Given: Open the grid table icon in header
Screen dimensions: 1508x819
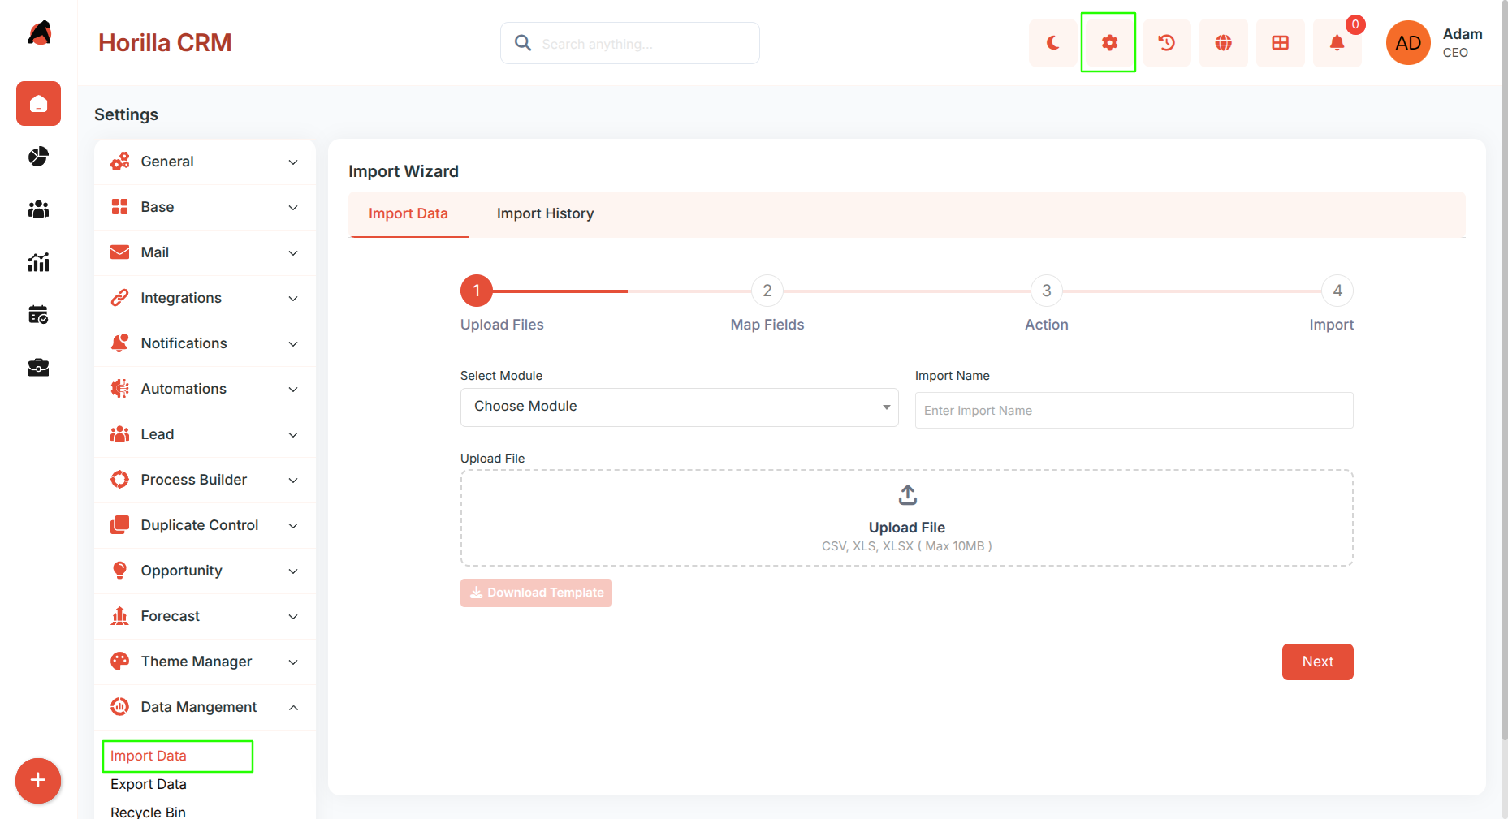Looking at the screenshot, I should click(x=1280, y=43).
